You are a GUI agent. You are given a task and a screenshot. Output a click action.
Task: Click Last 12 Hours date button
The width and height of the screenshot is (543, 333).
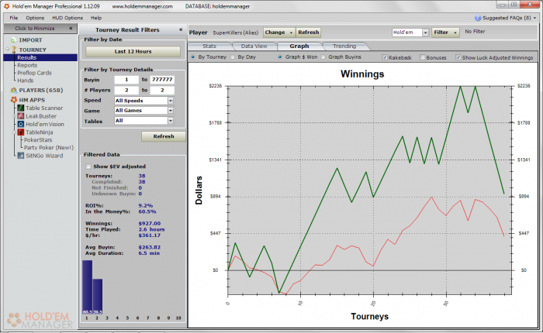[x=133, y=52]
